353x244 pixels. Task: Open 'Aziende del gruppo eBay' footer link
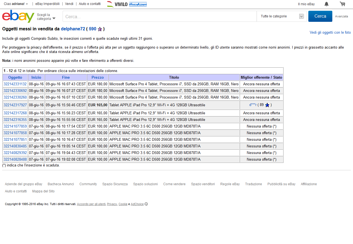pyautogui.click(x=24, y=184)
